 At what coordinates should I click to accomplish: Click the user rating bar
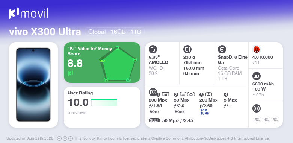pyautogui.click(x=104, y=102)
